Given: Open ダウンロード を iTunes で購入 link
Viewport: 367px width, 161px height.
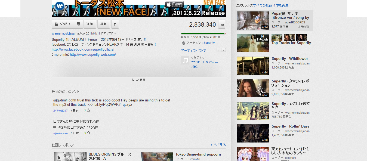Looking at the screenshot, I should coord(204,64).
